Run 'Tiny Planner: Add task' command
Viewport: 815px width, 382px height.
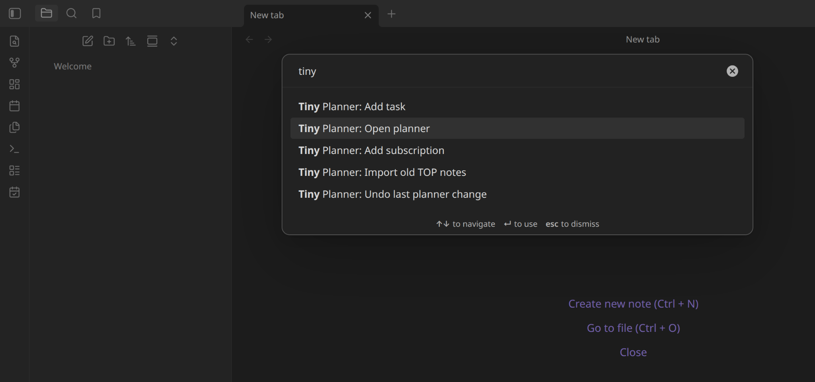517,107
